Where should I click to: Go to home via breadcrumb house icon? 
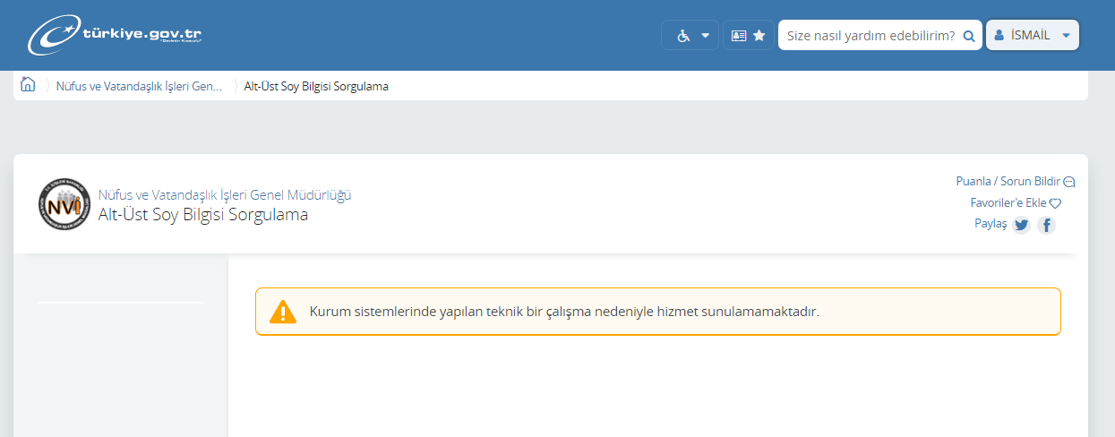tap(28, 86)
